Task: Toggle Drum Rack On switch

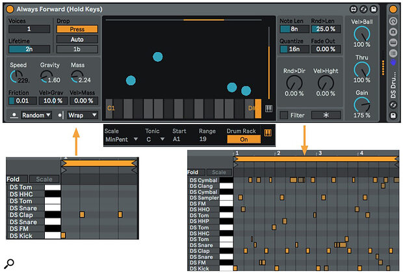Action: 244,139
